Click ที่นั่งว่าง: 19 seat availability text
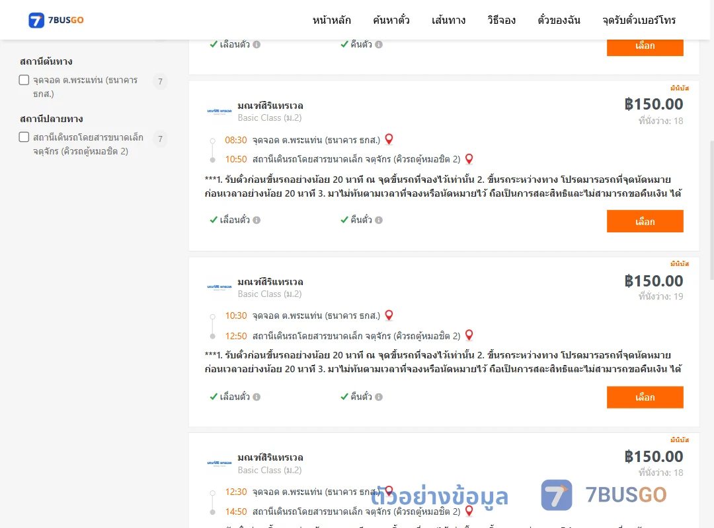714x528 pixels. pos(660,296)
